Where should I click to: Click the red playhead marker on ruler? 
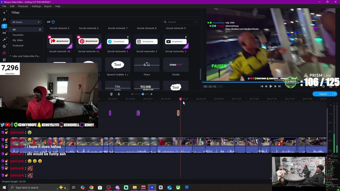tap(180, 99)
